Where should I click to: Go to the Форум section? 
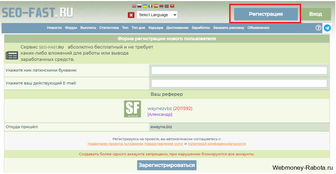71,28
